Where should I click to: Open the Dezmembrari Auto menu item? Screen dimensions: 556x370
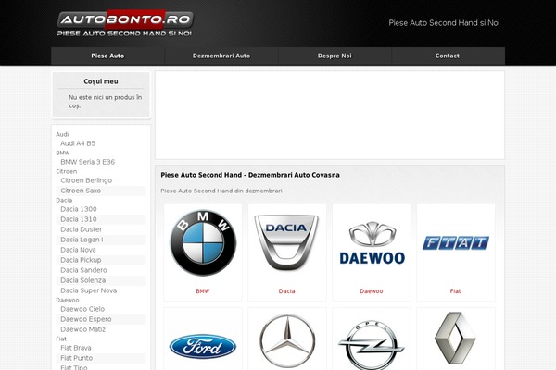(221, 55)
